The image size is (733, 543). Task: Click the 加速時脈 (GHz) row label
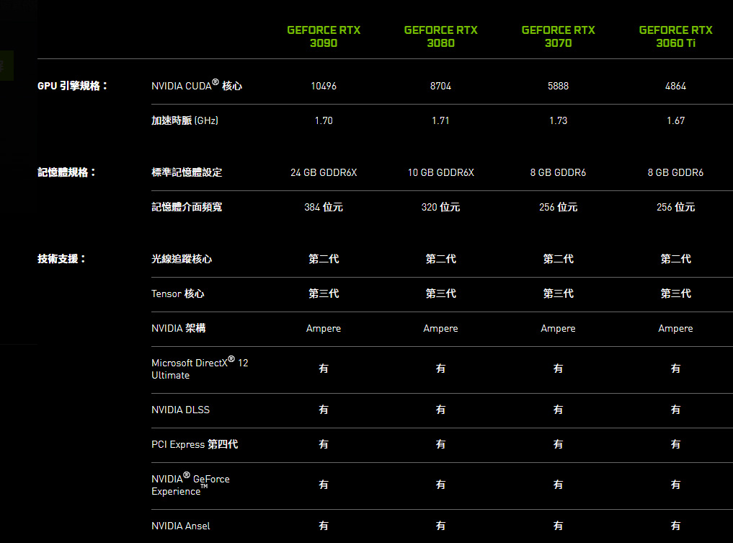click(185, 120)
